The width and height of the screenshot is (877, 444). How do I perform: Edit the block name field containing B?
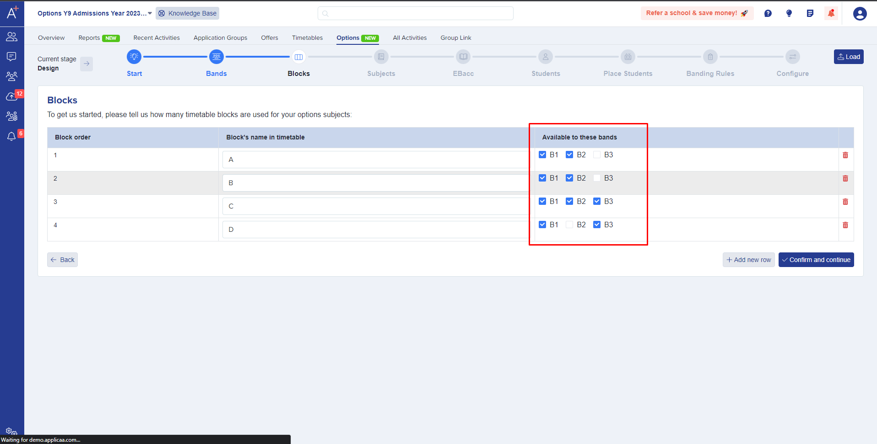[376, 183]
